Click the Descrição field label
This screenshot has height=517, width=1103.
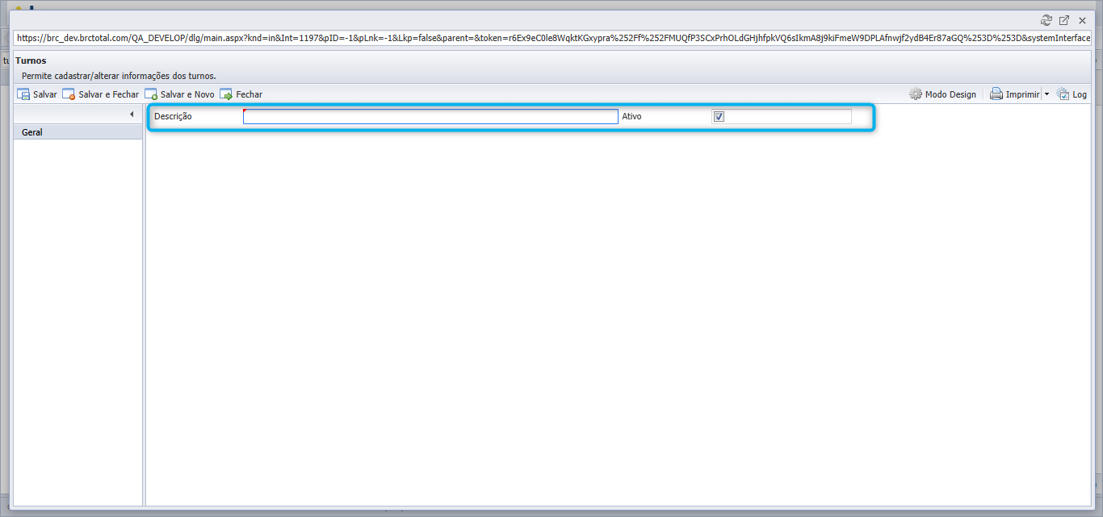173,117
